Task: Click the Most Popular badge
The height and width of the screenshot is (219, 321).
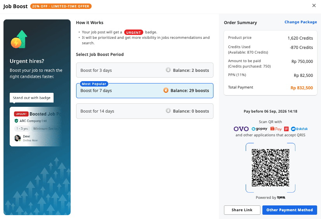Action: coord(94,84)
